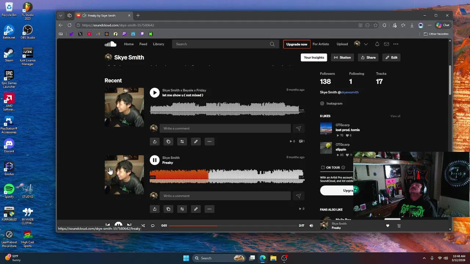The image size is (470, 264).
Task: Toggle shuffle in the player bar
Action: click(x=143, y=225)
